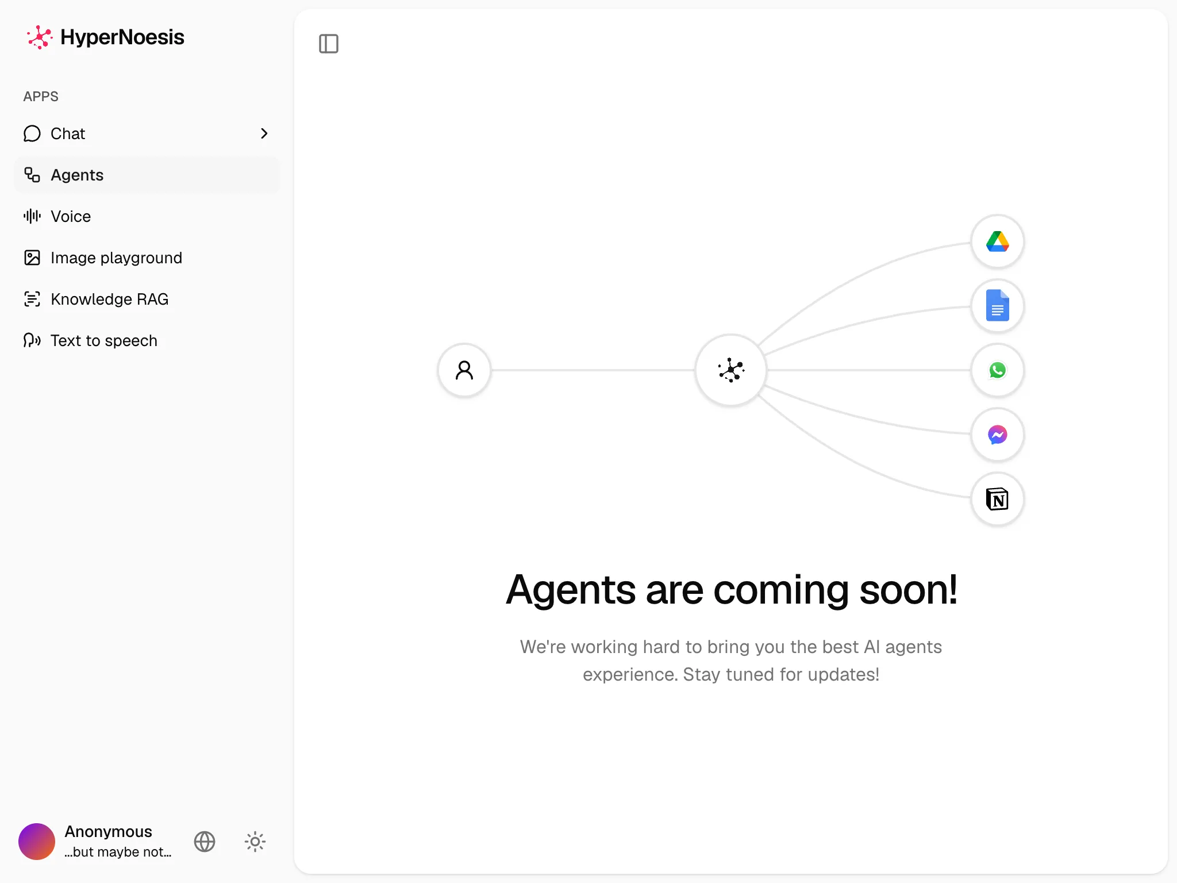
Task: Click the "Stay tuned for updates!" text
Action: click(x=781, y=674)
